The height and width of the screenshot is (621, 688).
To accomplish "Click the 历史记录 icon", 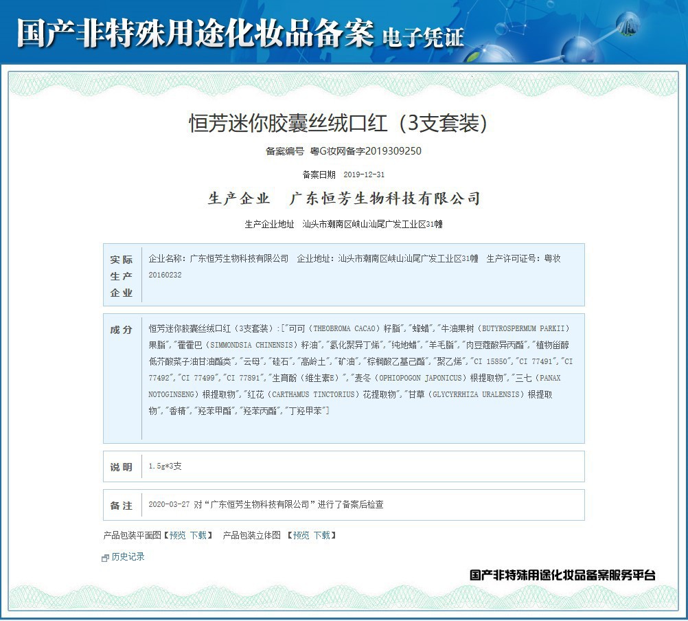I will click(x=105, y=558).
